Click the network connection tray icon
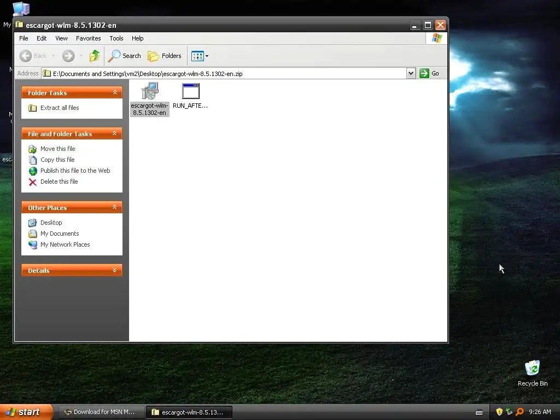The height and width of the screenshot is (420, 560). point(509,412)
